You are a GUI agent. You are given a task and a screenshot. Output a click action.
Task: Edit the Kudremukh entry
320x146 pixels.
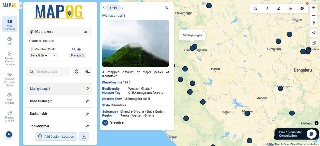[87, 114]
